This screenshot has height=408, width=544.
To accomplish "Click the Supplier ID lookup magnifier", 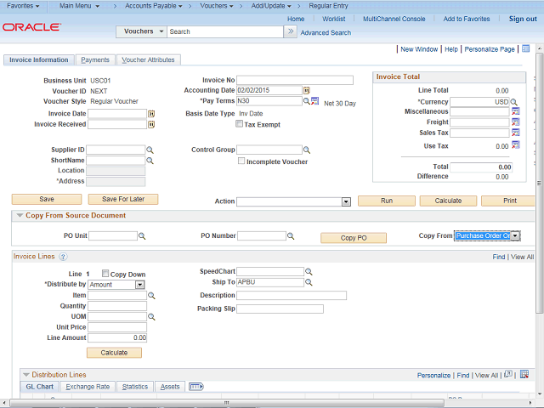I will click(x=150, y=150).
